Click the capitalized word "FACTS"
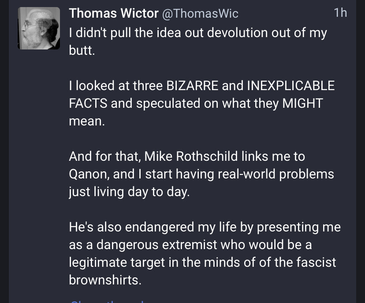 [88, 103]
